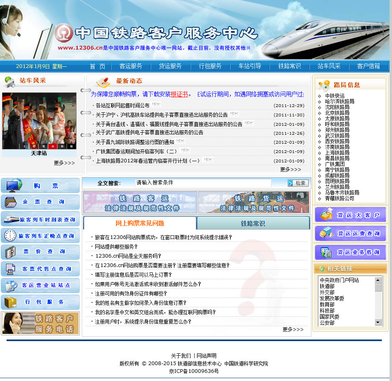392x381 pixels.
Task: Open the 乌鲁木齐铁路局 link
Action: click(342, 193)
